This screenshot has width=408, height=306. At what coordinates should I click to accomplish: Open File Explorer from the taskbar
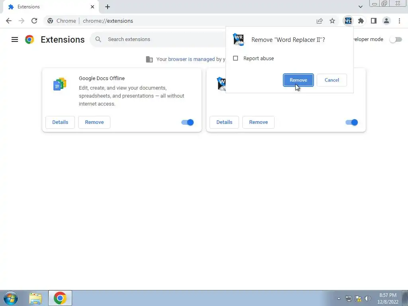point(35,298)
